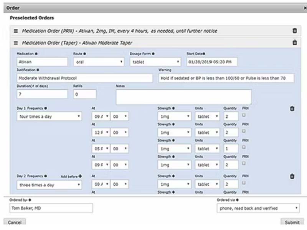Expand the Dosage Form tablet dropdown
Screen dimensions: 307x230
[155, 62]
